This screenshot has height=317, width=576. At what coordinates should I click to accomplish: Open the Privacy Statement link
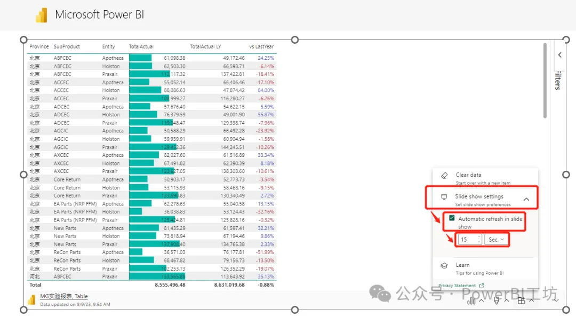click(457, 286)
